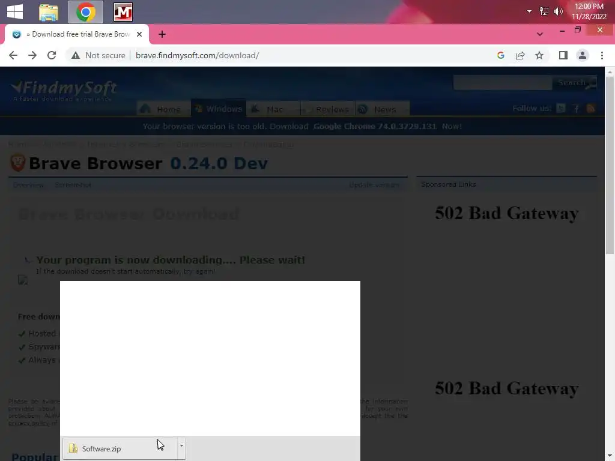615x461 pixels.
Task: Open the Mac navigation tab
Action: [273, 109]
